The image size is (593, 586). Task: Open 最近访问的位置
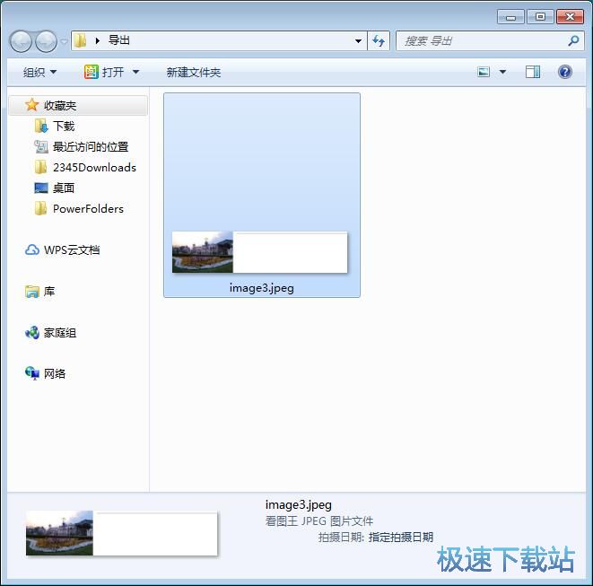pyautogui.click(x=91, y=146)
